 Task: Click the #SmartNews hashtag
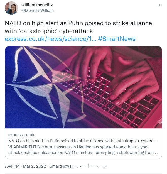tap(117, 39)
